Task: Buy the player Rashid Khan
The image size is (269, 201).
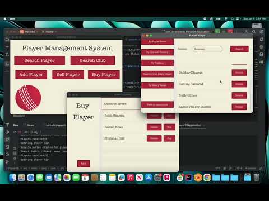Action: coord(169,127)
